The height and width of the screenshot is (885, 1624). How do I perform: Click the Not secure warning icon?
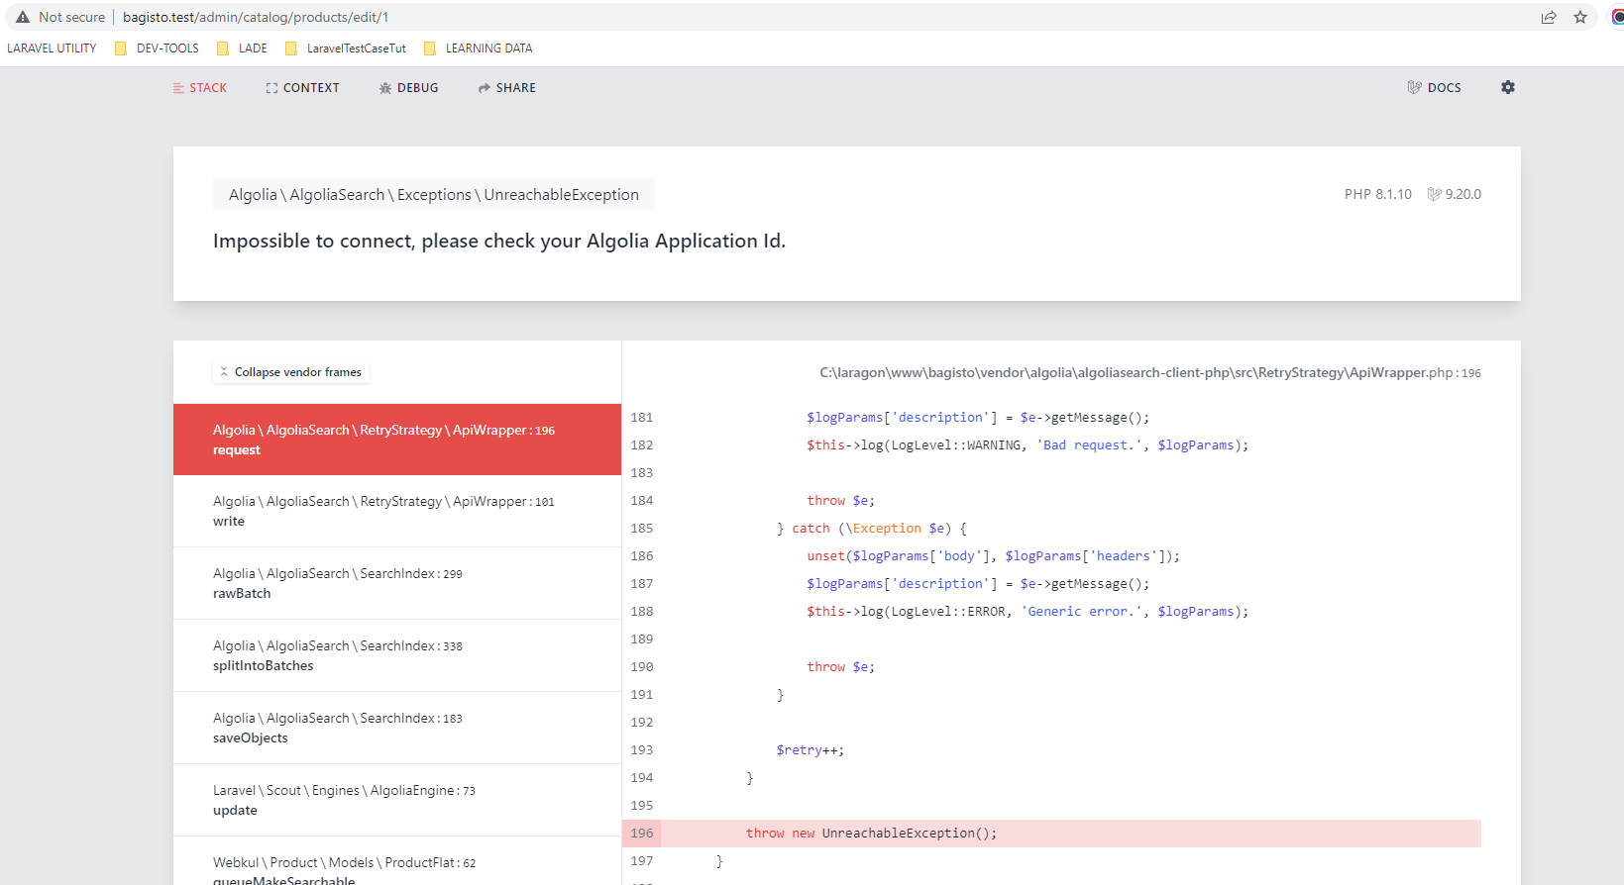(x=23, y=17)
